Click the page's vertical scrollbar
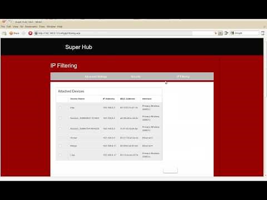This screenshot has width=267, height=200. [x=265, y=107]
